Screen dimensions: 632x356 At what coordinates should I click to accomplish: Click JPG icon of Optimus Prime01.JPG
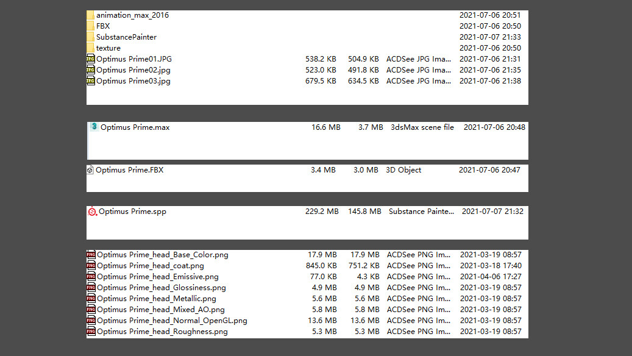click(91, 59)
